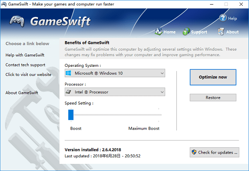Image resolution: width=249 pixels, height=171 pixels.
Task: Open the 'Help with GameSwift' sidebar link
Action: [25, 55]
